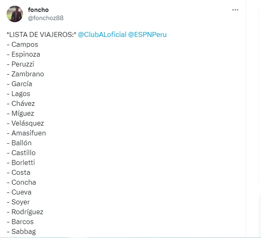Click the García list entry

point(22,84)
